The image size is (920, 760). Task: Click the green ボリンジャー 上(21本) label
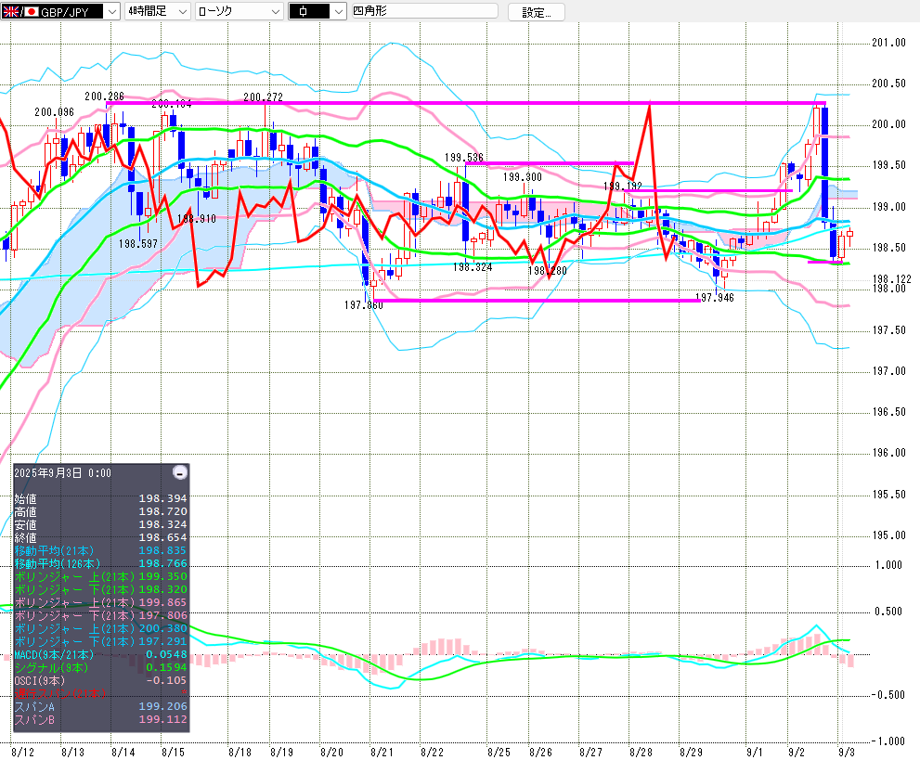74,576
